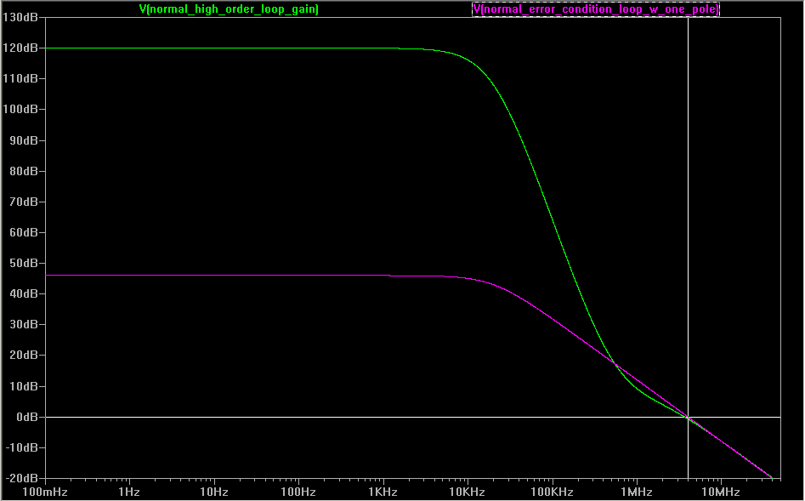This screenshot has width=805, height=501.
Task: Click the 30dB vertical axis label
Action: (24, 325)
